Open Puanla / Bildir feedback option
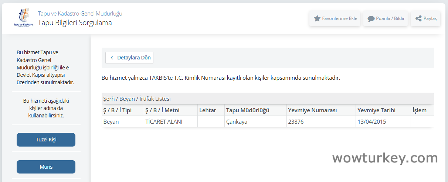 point(386,18)
